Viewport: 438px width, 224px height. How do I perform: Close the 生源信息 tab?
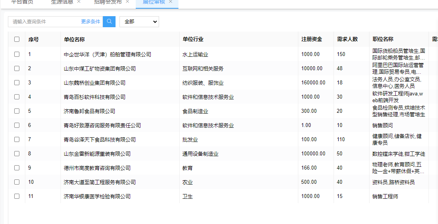(79, 2)
